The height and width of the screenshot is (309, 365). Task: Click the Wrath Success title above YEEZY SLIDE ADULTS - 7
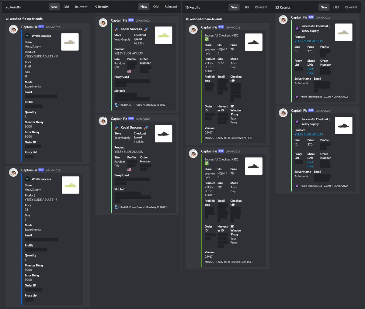(x=41, y=179)
